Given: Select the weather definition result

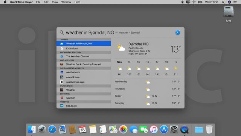Looking at the screenshot, I should [84, 98].
